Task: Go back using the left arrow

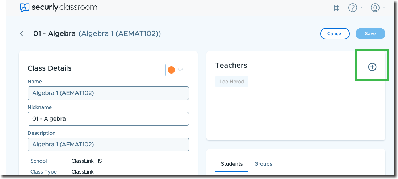Action: (22, 34)
